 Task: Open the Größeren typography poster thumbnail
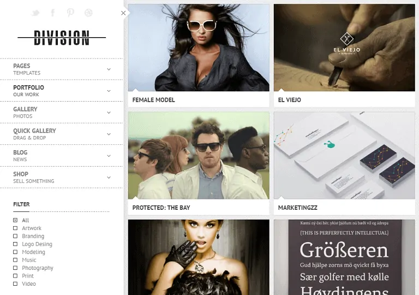(344, 257)
